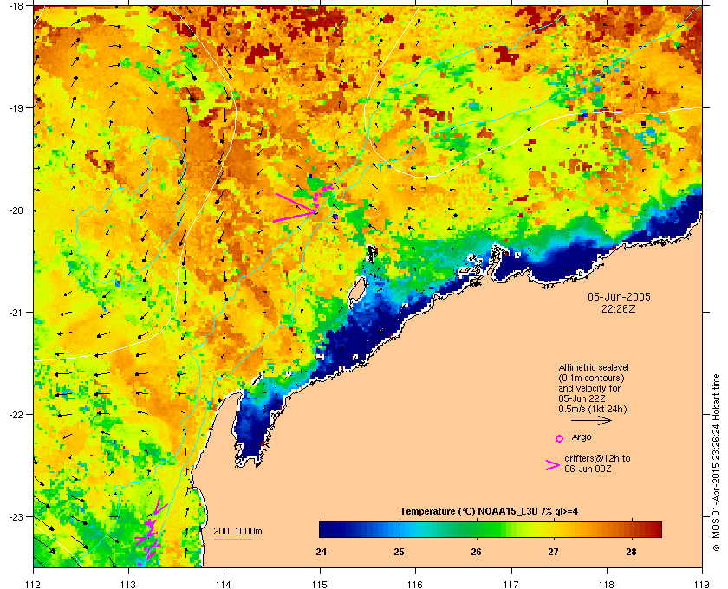
Task: Click the colorbar tick label 26
Action: [x=476, y=552]
